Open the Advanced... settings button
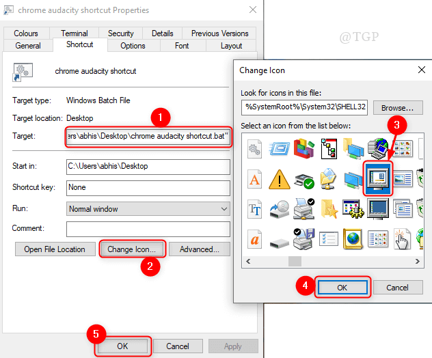The width and height of the screenshot is (432, 358). (200, 249)
